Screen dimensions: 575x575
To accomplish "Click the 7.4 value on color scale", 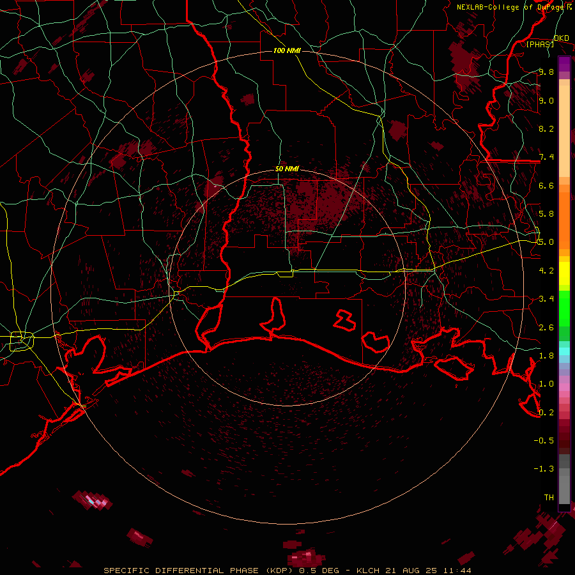I will click(546, 157).
